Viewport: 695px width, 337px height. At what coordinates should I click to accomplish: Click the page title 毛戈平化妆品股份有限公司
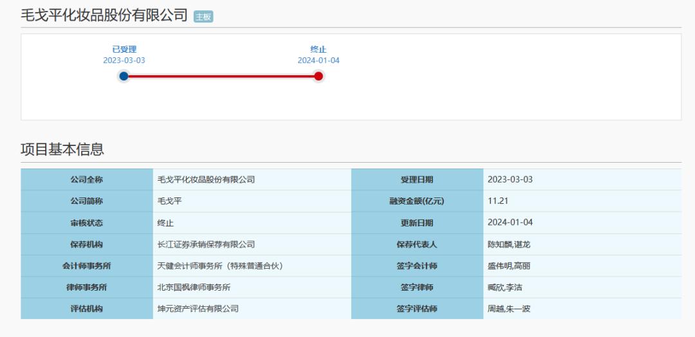pos(105,15)
